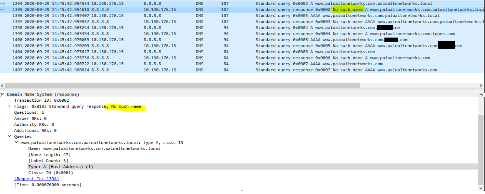
Task: Select the Additional RRs: 0 field
Action: 35,131
